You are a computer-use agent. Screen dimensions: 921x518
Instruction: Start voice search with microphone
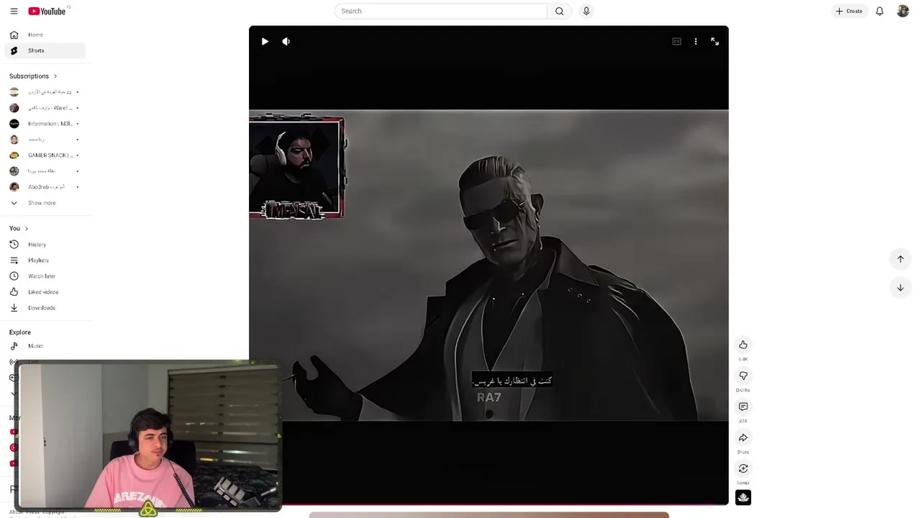(586, 11)
